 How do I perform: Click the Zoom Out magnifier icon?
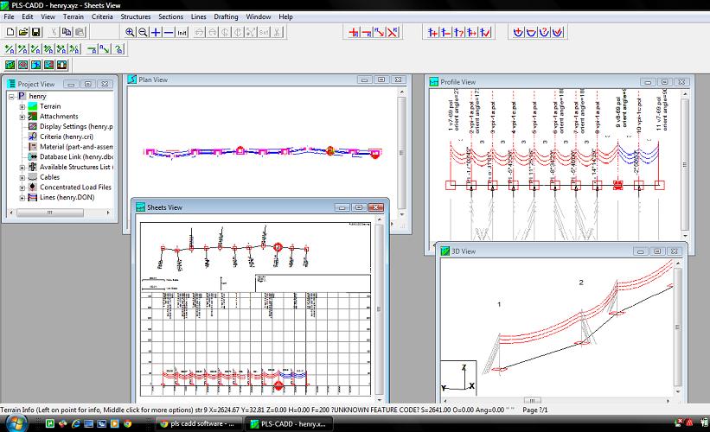144,32
